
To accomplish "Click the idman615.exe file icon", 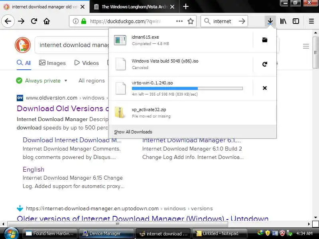I will click(120, 40).
